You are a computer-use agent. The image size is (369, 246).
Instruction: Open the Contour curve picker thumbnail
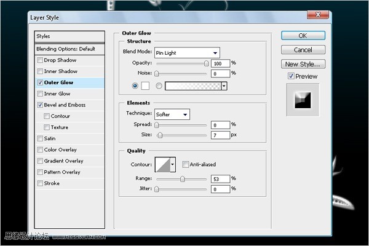pos(162,164)
